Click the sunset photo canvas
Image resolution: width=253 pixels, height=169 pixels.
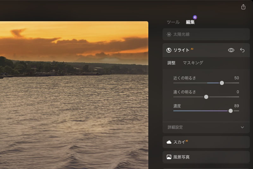tap(74, 95)
